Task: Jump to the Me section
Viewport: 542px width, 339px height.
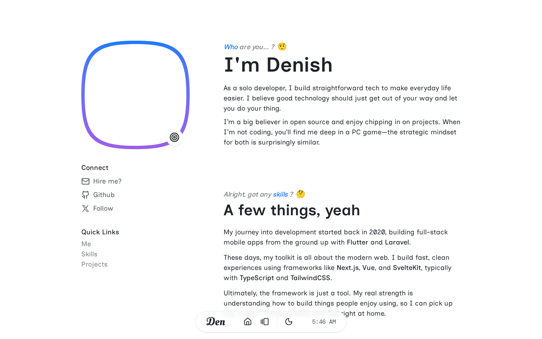Action: coord(86,244)
